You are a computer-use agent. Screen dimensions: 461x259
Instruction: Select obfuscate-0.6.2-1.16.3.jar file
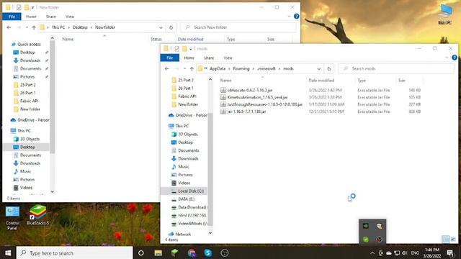[x=250, y=90]
